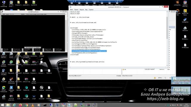Select the Rufus desktop icon
The height and width of the screenshot is (107, 191).
(4, 97)
